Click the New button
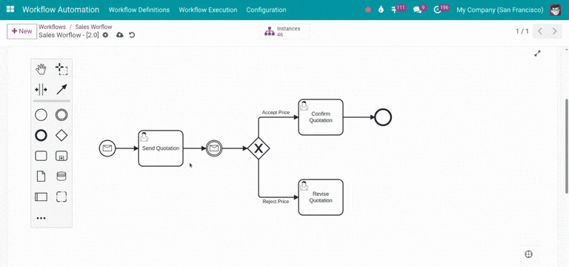This screenshot has height=267, width=569. [21, 31]
